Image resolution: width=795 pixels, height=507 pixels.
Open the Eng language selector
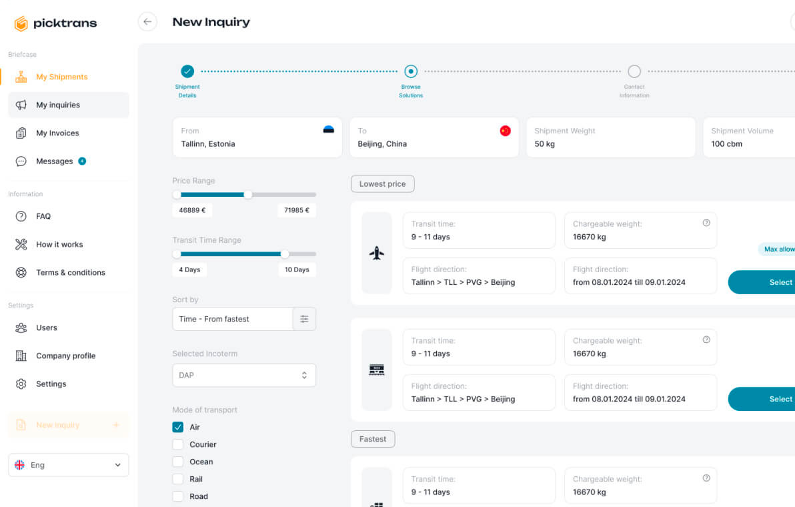[68, 465]
